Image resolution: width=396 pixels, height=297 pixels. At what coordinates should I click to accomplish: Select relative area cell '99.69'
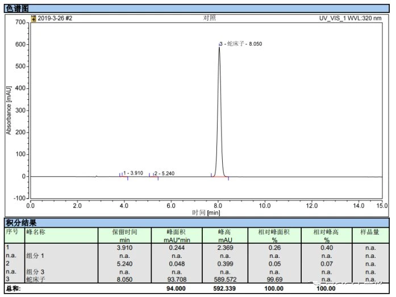point(274,279)
